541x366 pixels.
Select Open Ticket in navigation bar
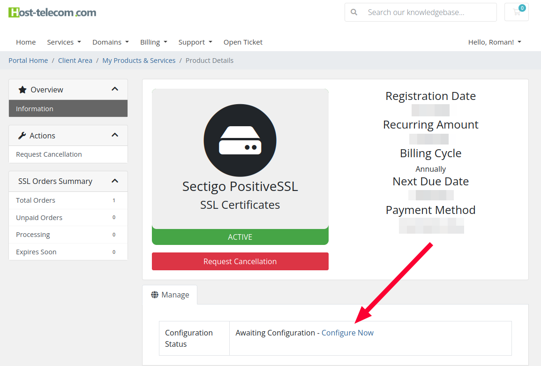[x=243, y=42]
